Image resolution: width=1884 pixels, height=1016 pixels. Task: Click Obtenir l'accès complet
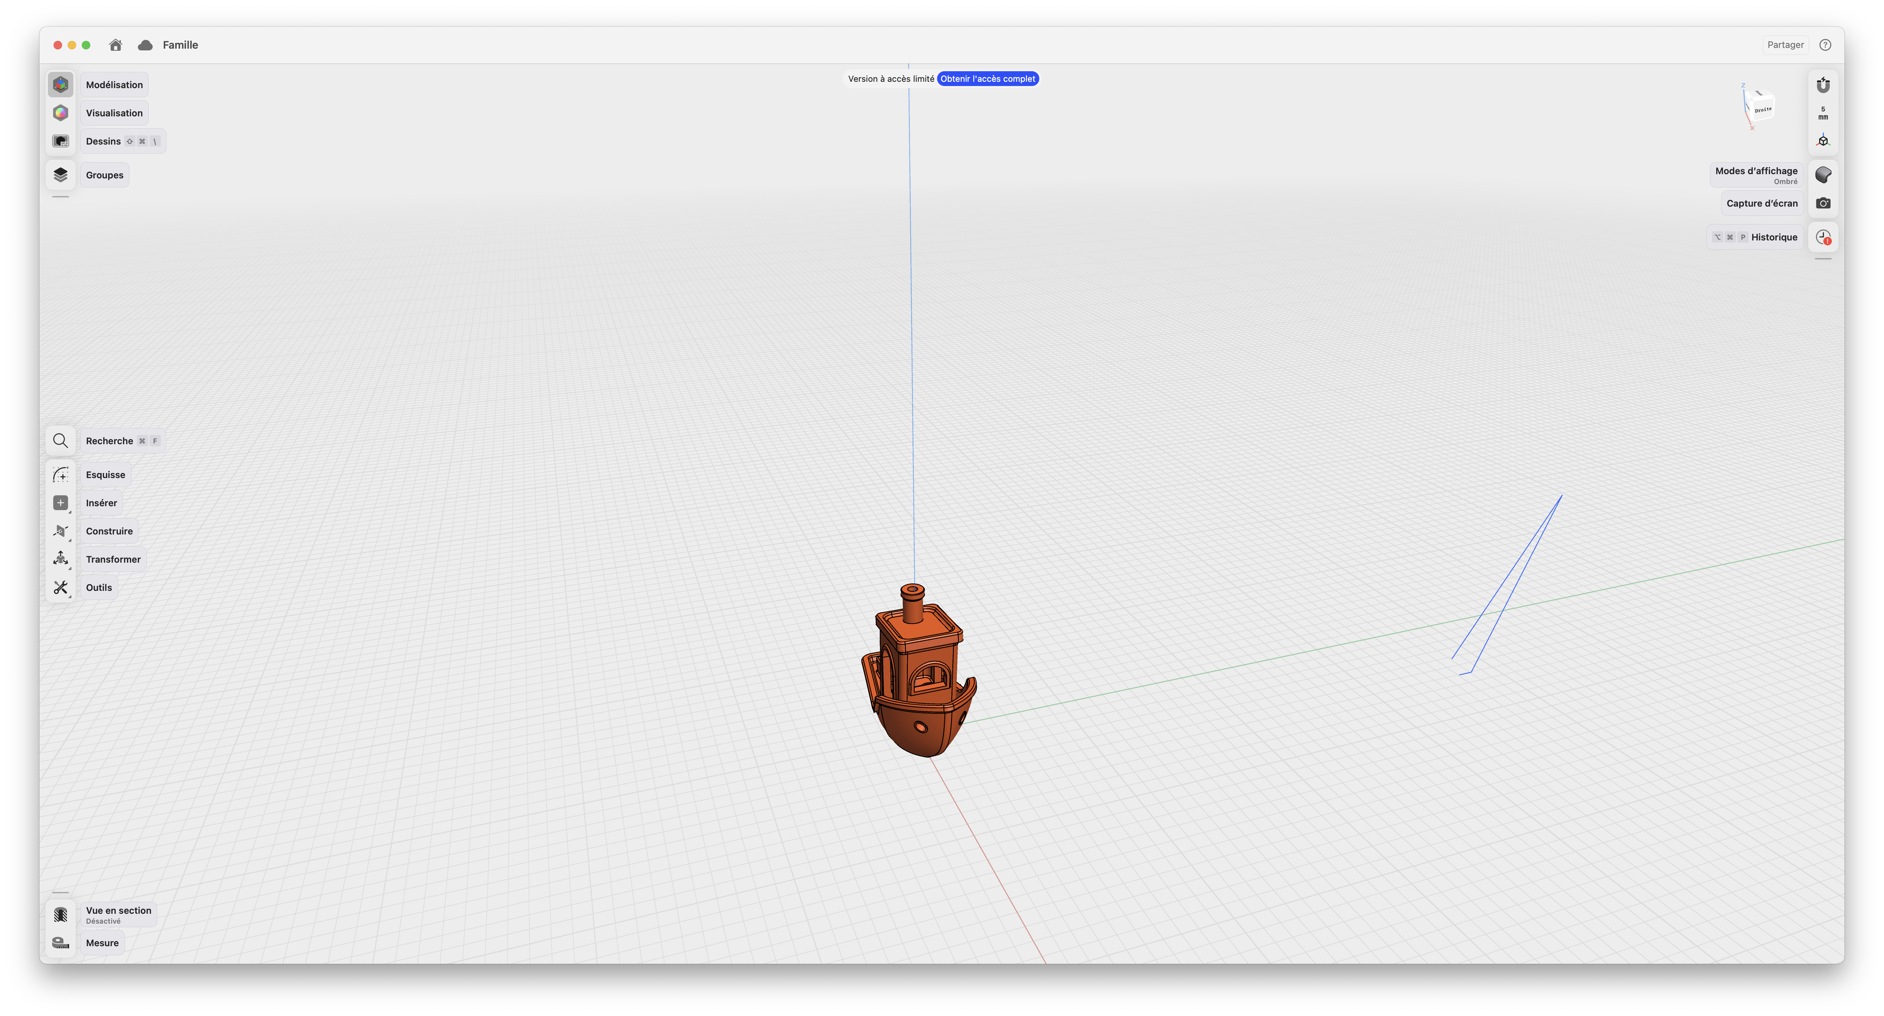[x=987, y=79]
